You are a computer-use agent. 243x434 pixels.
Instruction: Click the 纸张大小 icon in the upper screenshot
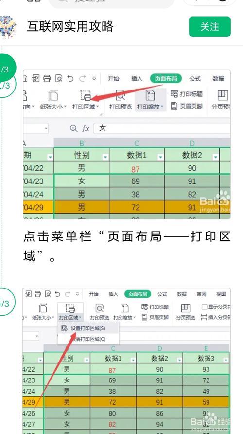(53, 96)
